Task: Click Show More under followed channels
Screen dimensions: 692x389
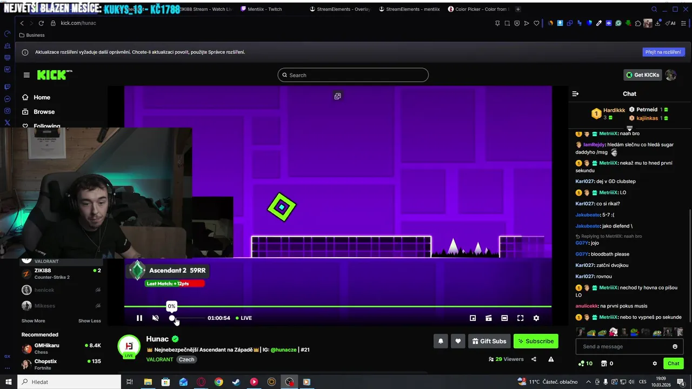Action: pos(33,321)
